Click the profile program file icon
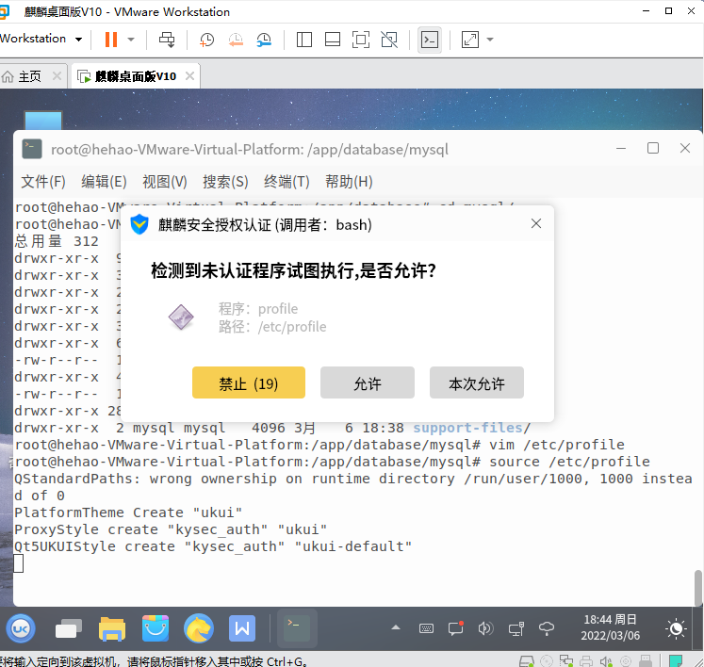704x667 pixels. tap(181, 317)
